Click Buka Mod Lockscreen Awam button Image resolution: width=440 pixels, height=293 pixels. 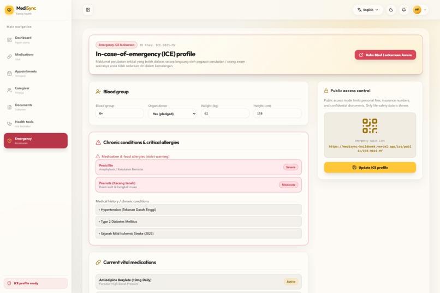pos(385,55)
